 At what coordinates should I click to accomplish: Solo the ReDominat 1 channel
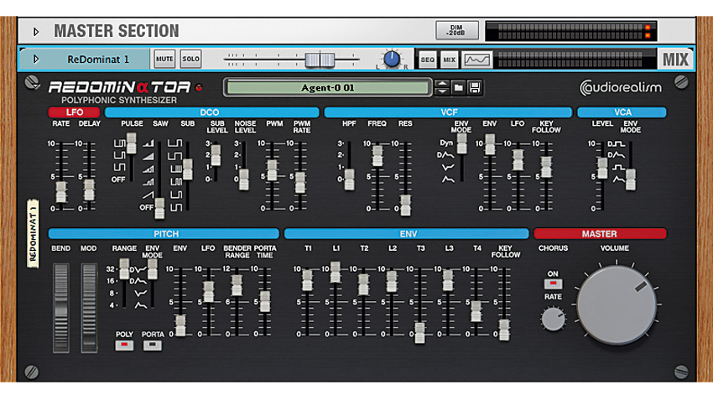tap(190, 59)
